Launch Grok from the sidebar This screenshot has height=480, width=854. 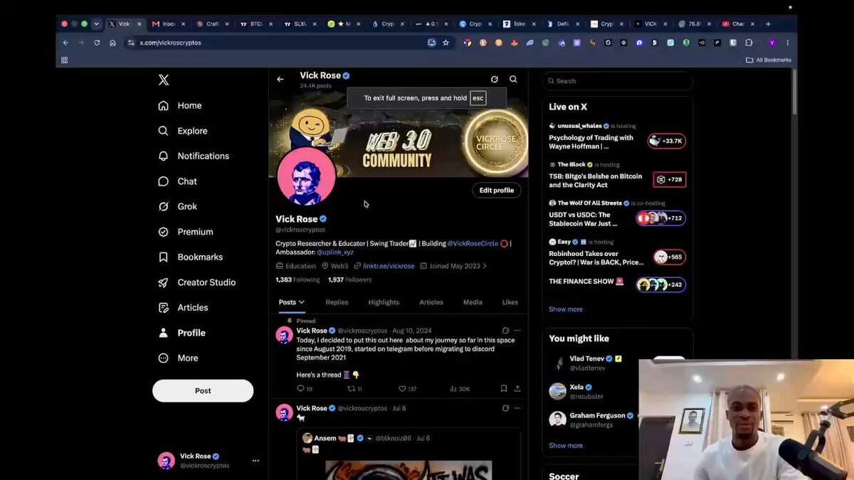click(177, 206)
